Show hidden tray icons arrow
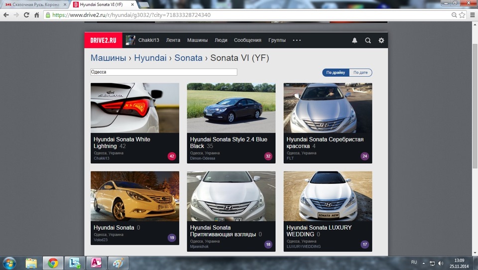This screenshot has height=270, width=478. point(423,263)
